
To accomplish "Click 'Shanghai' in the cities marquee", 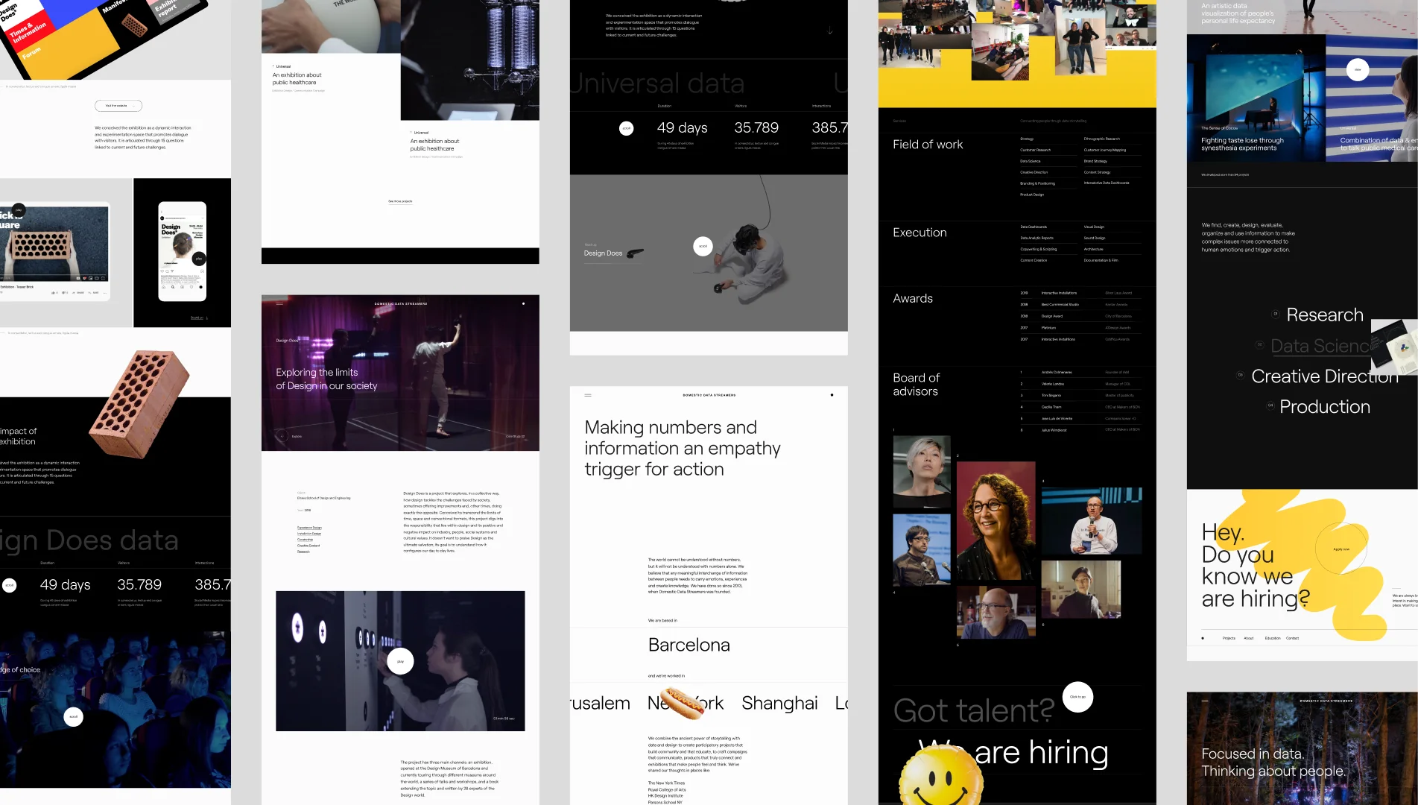I will pos(779,704).
